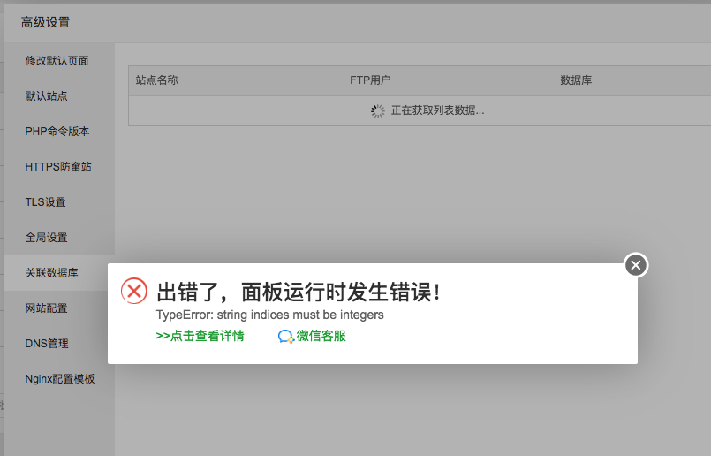Select the 修改默认页面 menu item
The image size is (711, 456).
point(59,61)
